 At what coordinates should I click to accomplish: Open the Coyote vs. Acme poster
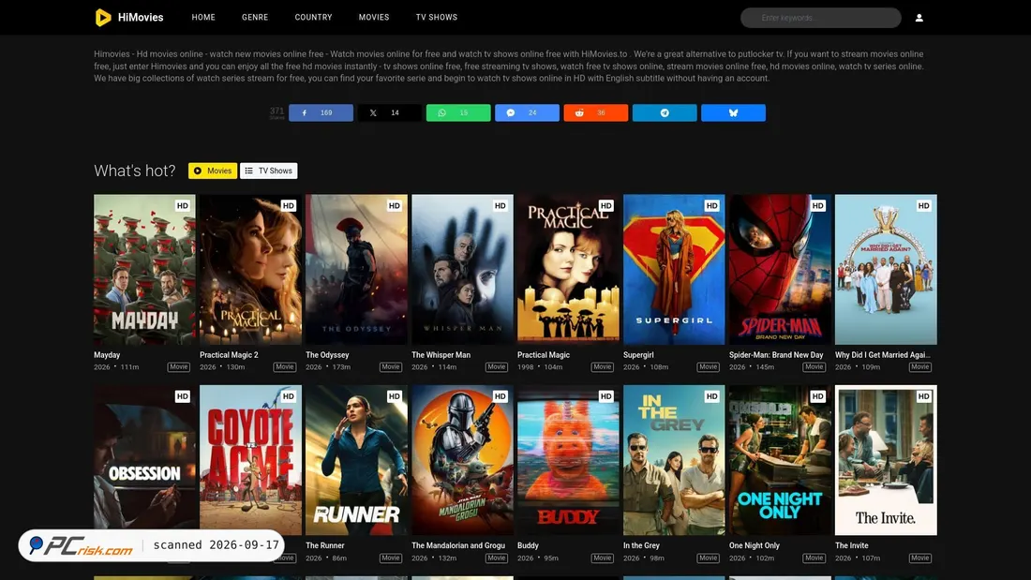pyautogui.click(x=250, y=460)
